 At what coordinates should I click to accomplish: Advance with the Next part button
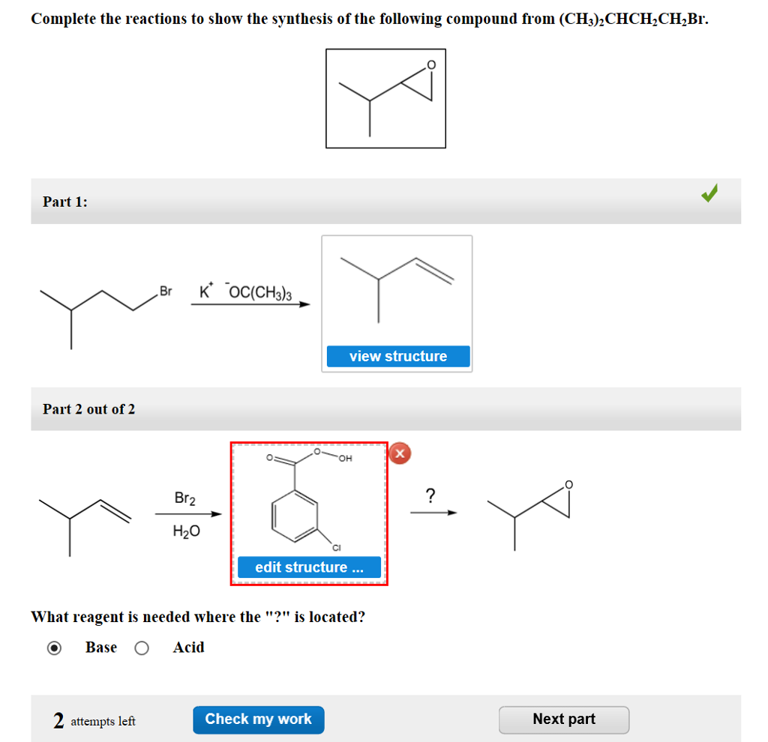click(x=564, y=719)
